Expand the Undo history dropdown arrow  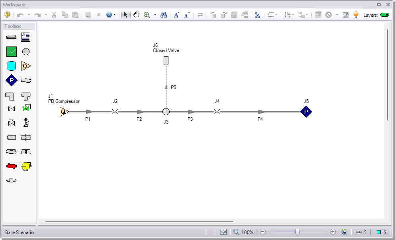click(29, 15)
